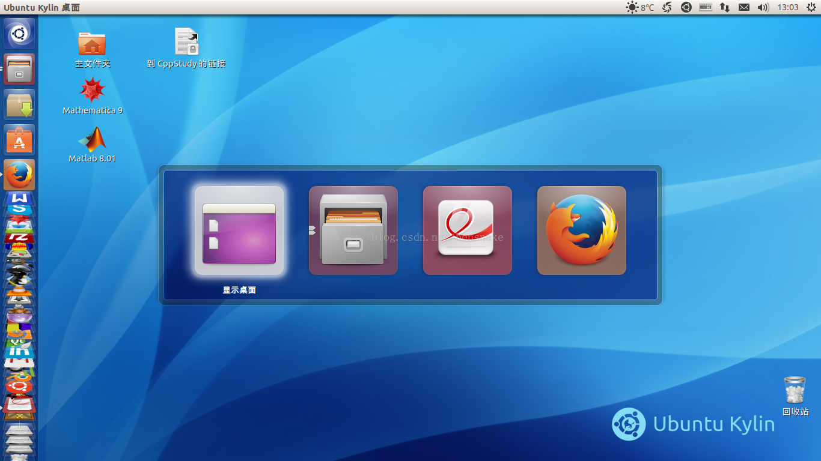821x461 pixels.
Task: Click the orange Ubuntu logo launcher icon
Action: click(19, 385)
